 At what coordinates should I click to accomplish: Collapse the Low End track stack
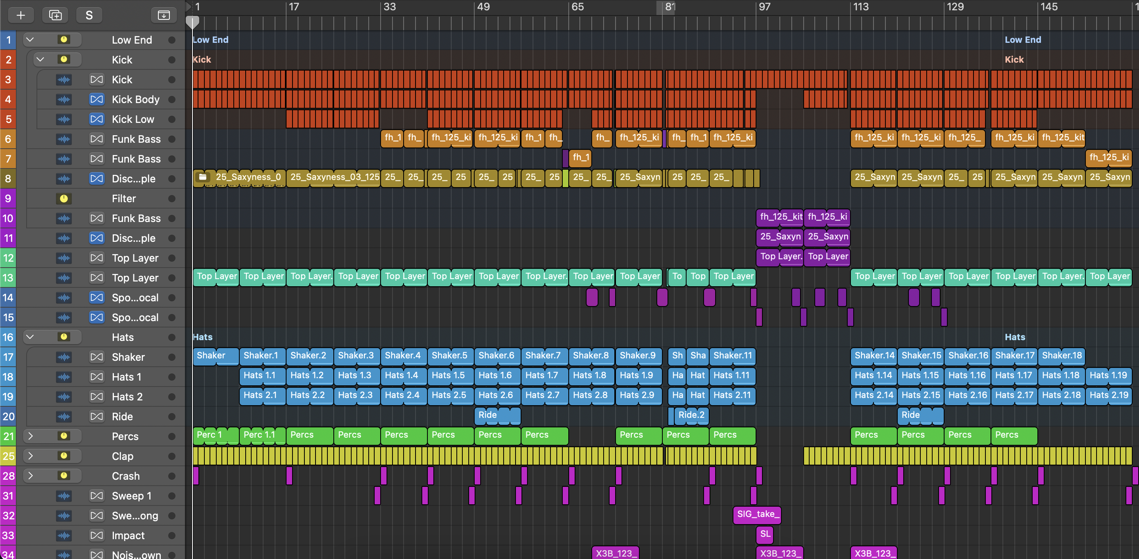[30, 40]
